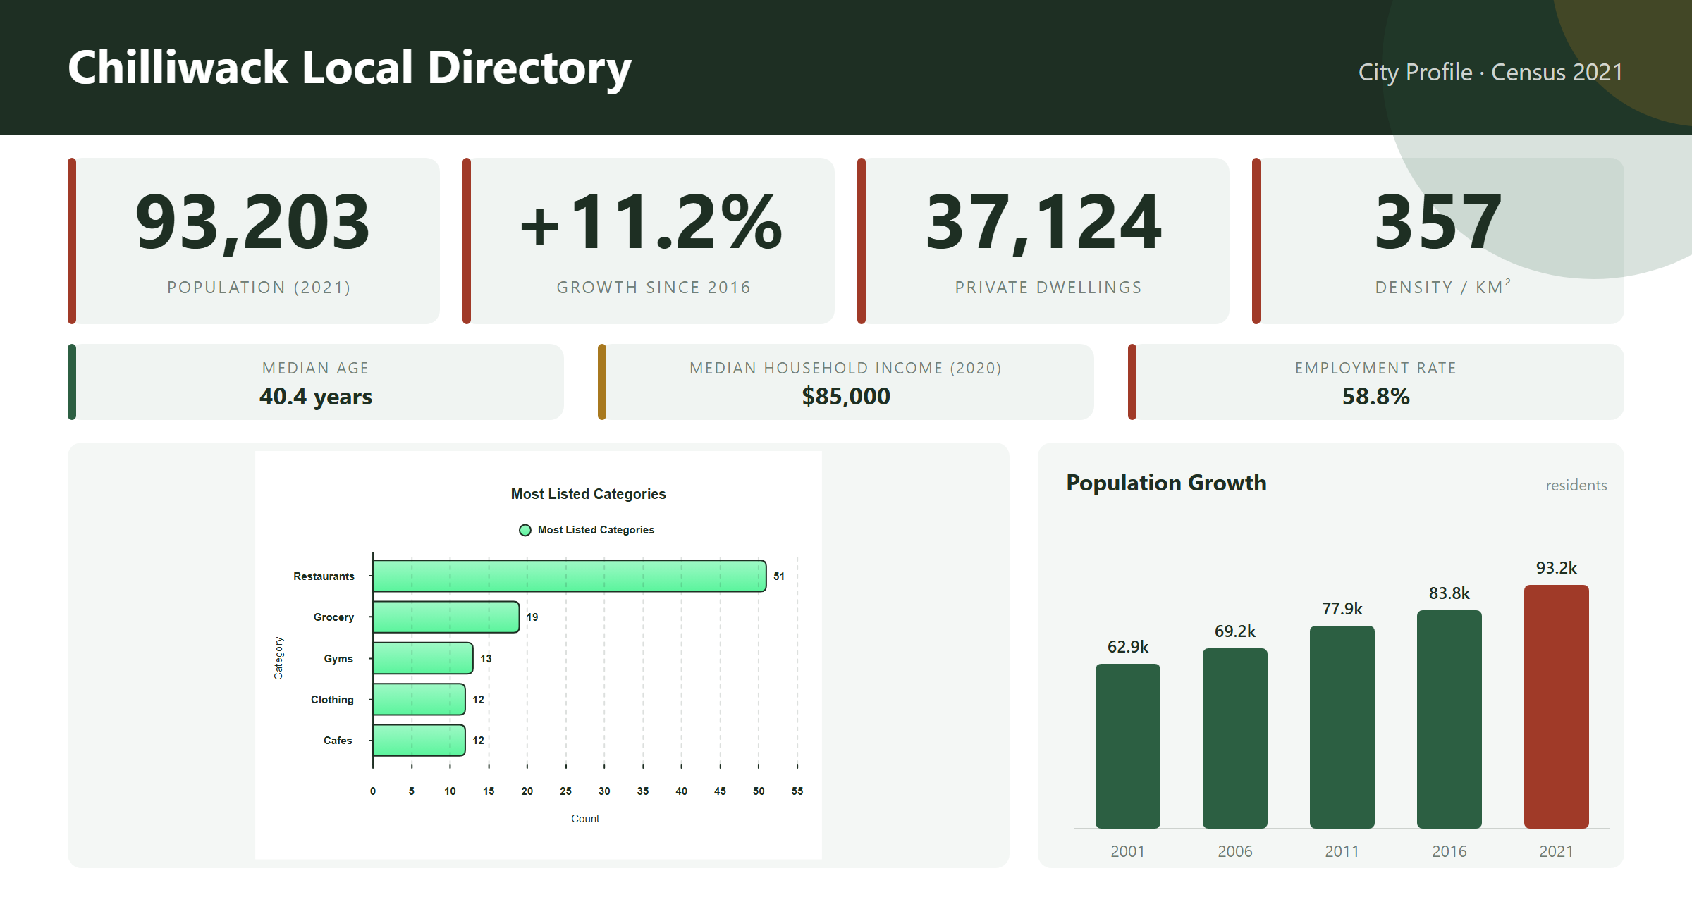Click the 2016 population bar

pos(1449,719)
